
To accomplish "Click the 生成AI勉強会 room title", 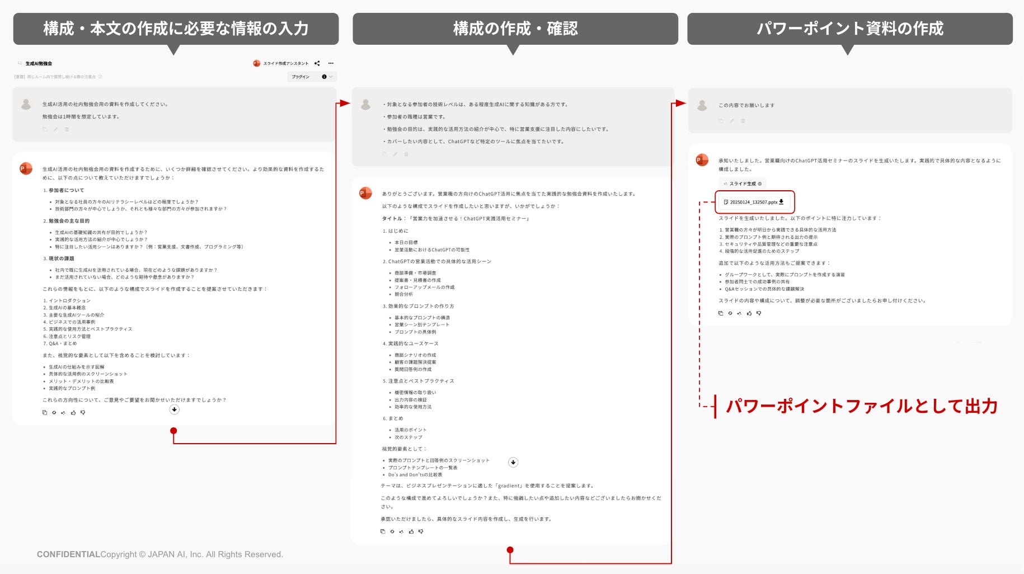I will pos(39,64).
